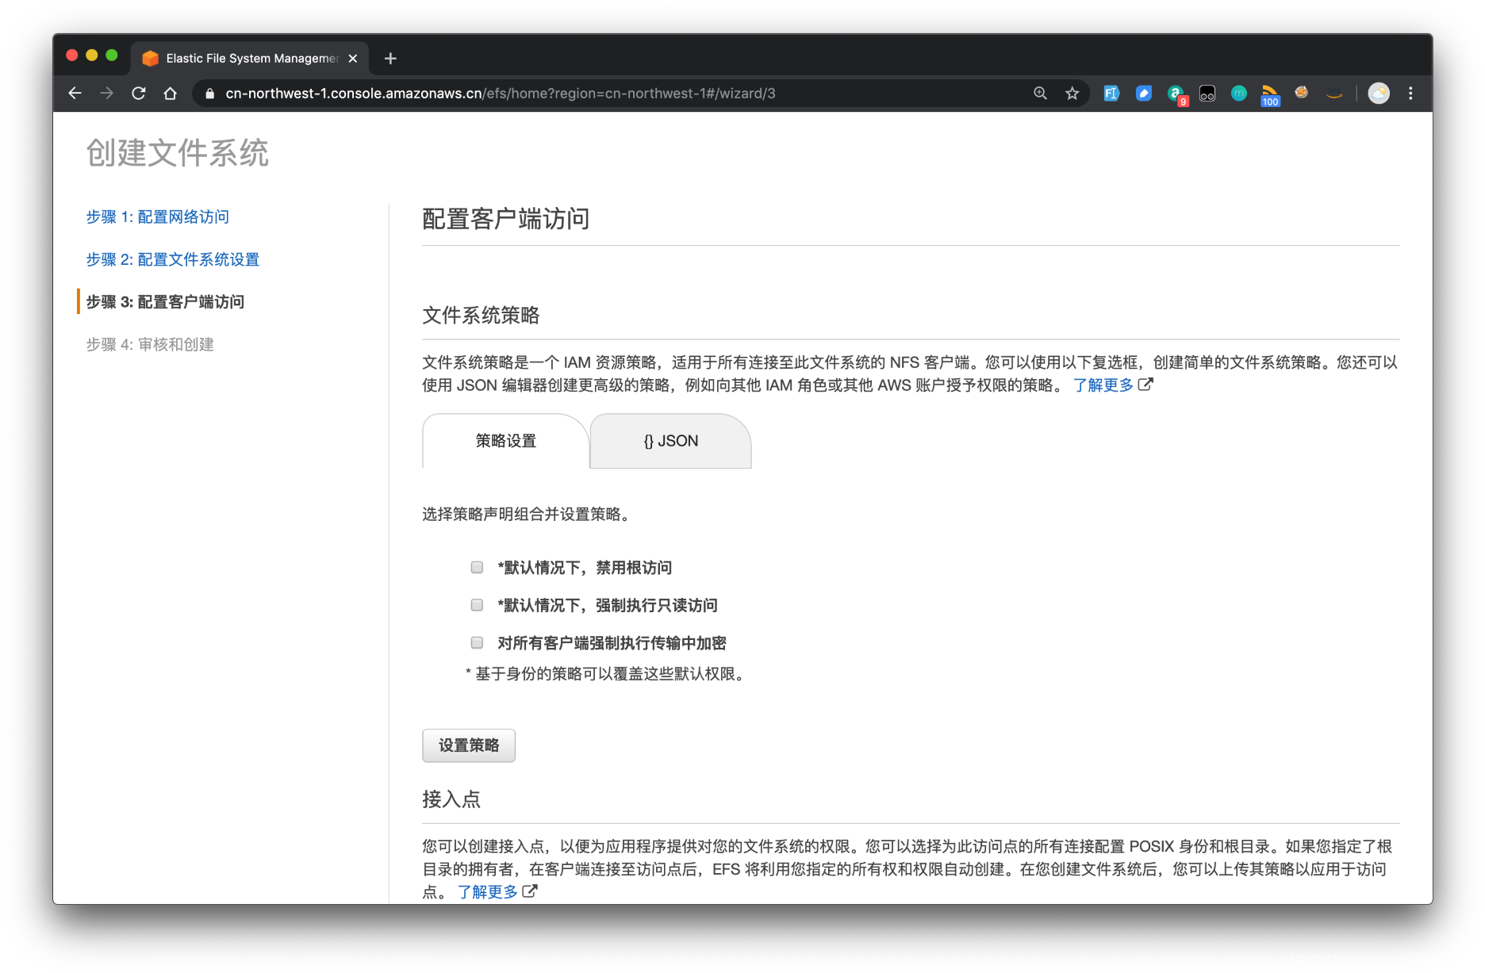
Task: Close the Elastic File System tab
Action: pyautogui.click(x=353, y=59)
